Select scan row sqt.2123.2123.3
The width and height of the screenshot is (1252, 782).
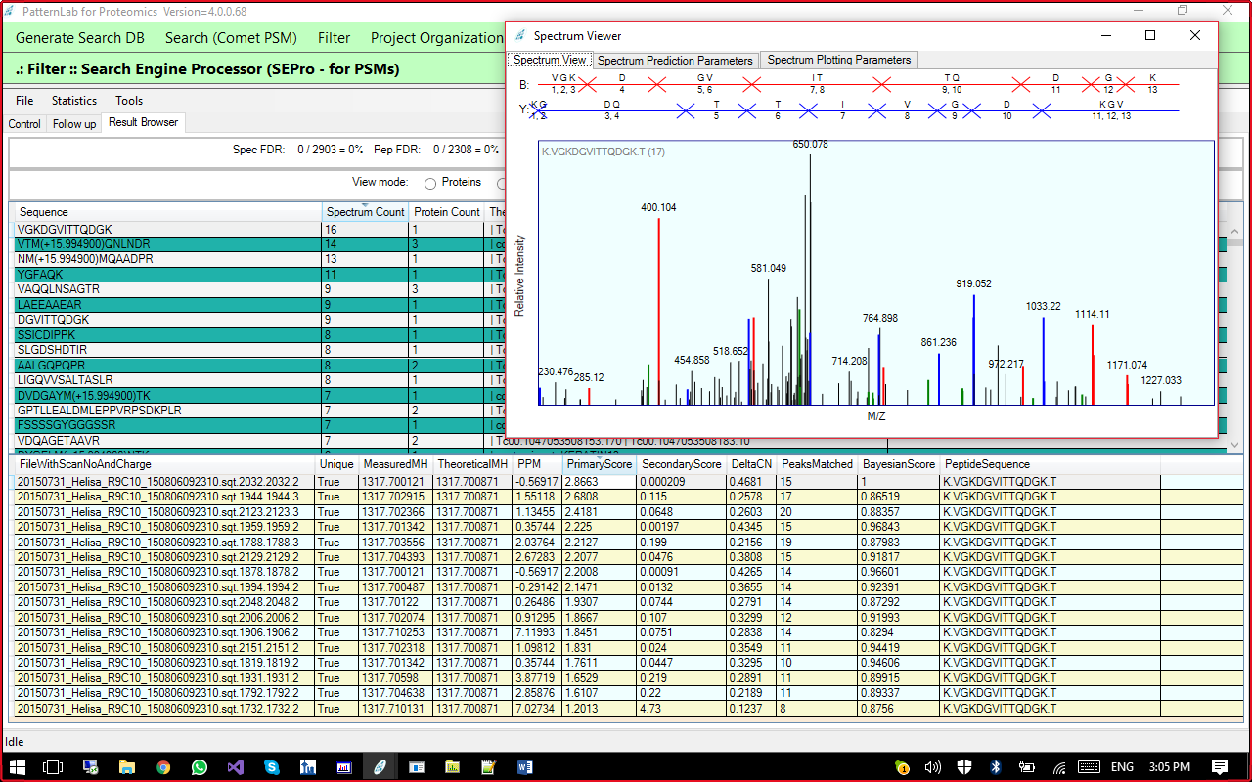(628, 512)
